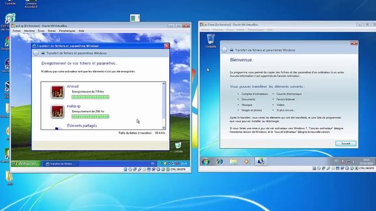
Task: Click FR language indicator in XP taskbar
Action: (153, 164)
